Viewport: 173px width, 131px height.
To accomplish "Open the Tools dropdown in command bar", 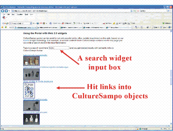I will click(164, 27).
